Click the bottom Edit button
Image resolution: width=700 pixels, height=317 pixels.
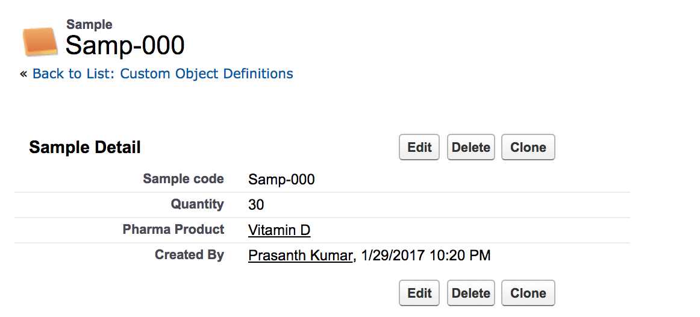tap(419, 293)
